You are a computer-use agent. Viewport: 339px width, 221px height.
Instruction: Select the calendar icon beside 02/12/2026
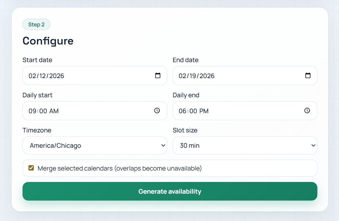click(x=158, y=76)
